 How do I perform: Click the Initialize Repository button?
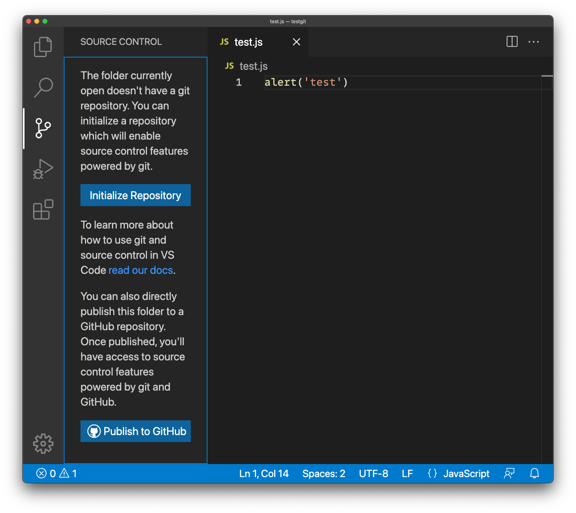(135, 195)
